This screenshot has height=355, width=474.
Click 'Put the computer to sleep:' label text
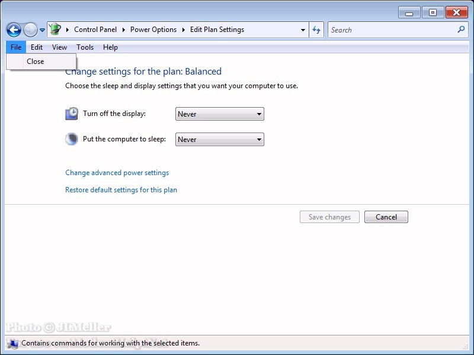(124, 139)
